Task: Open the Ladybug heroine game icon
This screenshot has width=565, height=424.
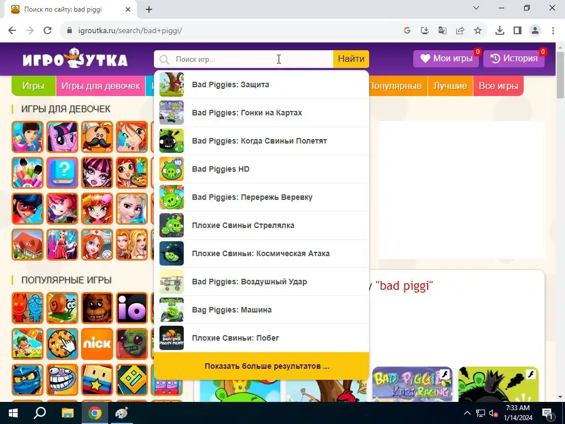Action: [x=28, y=209]
